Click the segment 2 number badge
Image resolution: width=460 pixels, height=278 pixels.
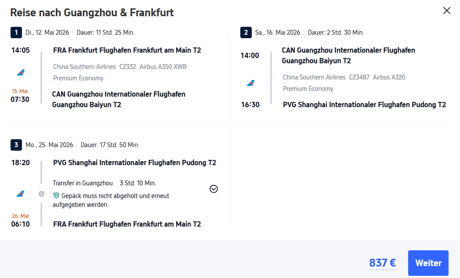(246, 32)
